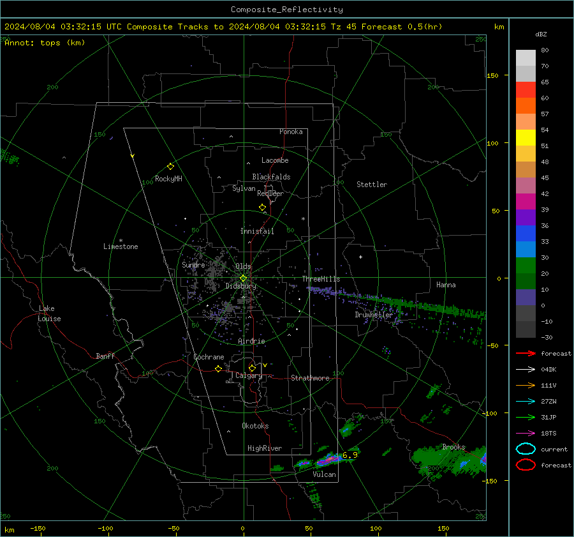The height and width of the screenshot is (537, 574).
Task: Click the RedDeer city label
Action: 270,193
